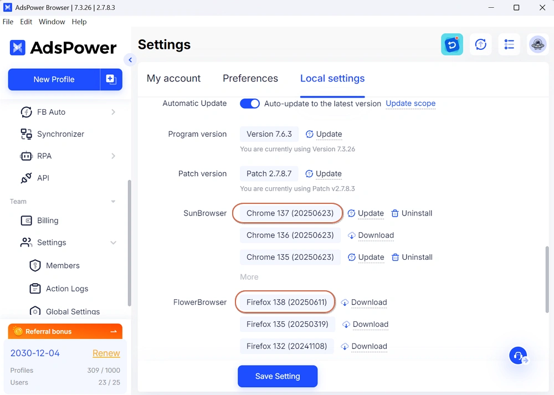Click the download icon for Chrome 136
The width and height of the screenshot is (554, 395).
click(x=352, y=235)
